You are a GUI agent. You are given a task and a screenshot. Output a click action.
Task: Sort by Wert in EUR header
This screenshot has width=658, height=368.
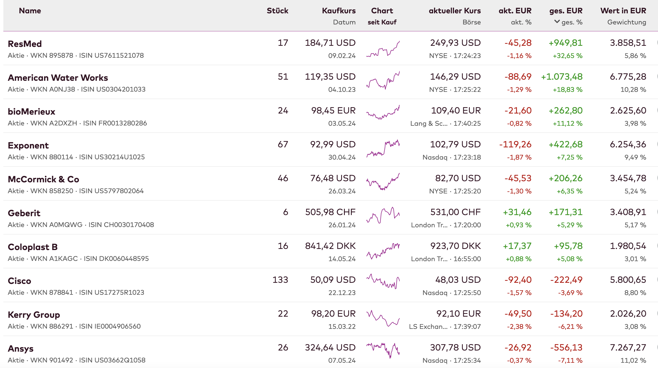(x=623, y=11)
